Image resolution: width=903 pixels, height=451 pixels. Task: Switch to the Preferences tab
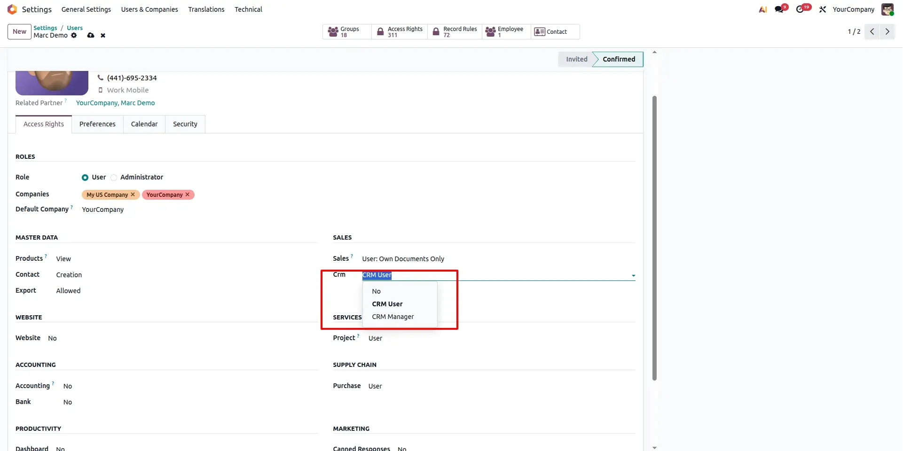coord(97,124)
